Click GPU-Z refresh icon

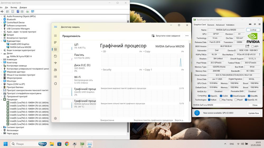click(x=255, y=24)
